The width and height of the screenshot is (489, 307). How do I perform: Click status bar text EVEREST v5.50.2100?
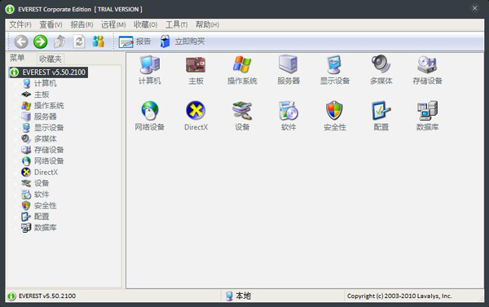click(47, 296)
